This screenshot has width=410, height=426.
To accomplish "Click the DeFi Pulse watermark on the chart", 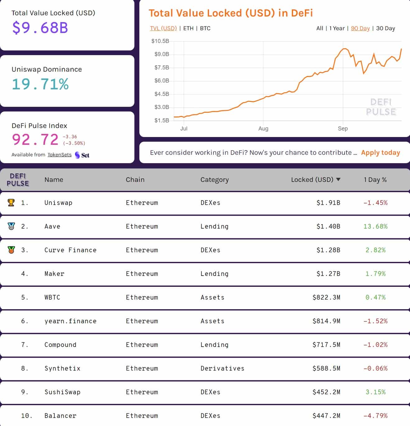I will (381, 107).
